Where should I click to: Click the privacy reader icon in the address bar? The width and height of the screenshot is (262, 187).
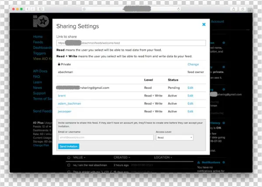(x=84, y=9)
